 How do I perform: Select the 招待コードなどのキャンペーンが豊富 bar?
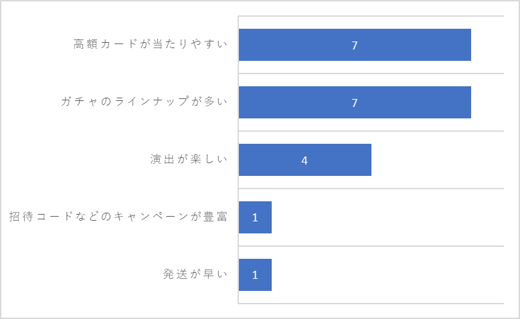click(x=256, y=217)
